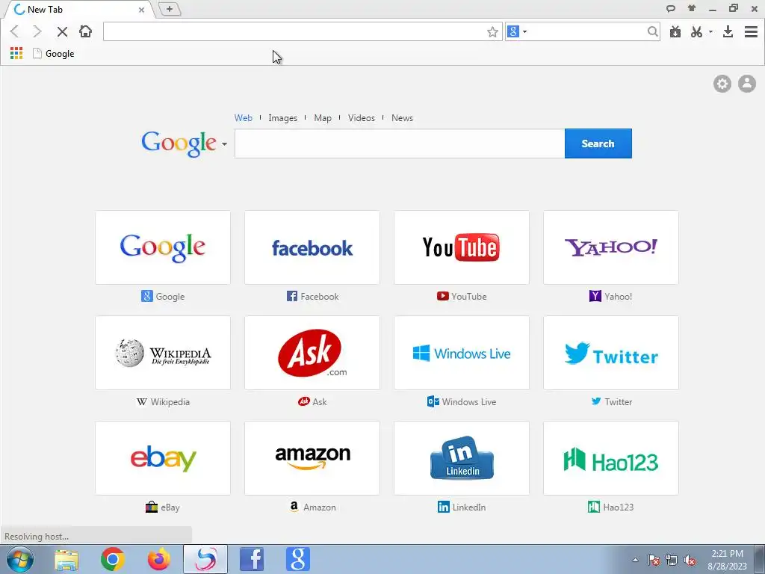Open the home page icon
This screenshot has height=574, width=765.
tap(85, 31)
